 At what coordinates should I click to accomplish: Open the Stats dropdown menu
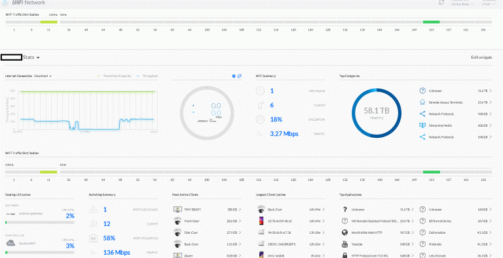point(31,57)
